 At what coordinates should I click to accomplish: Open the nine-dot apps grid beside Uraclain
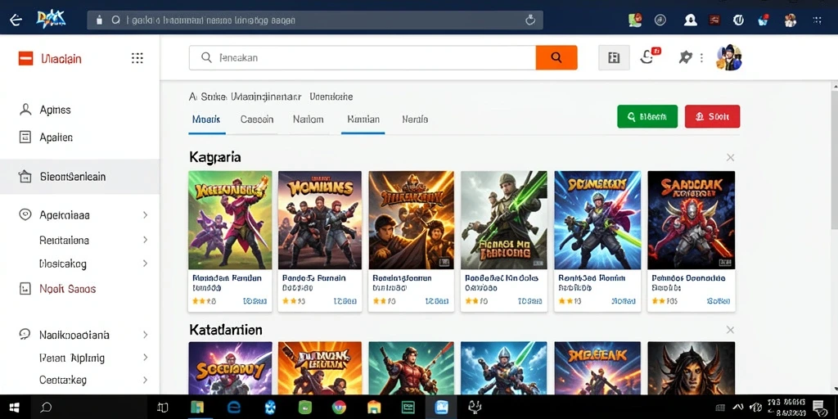137,58
